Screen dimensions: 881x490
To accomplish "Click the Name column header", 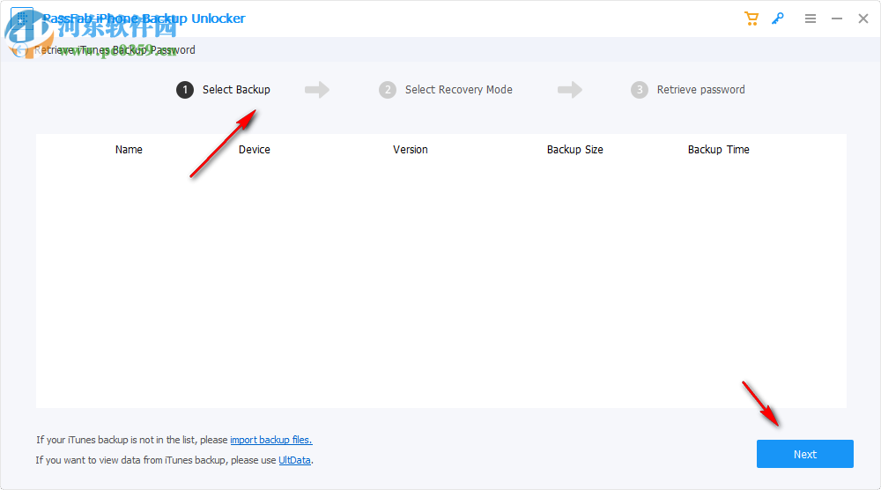I will pyautogui.click(x=129, y=150).
